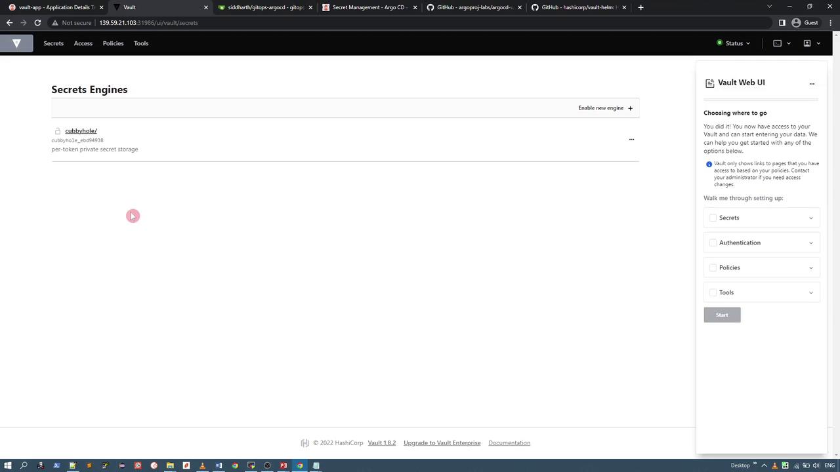Click the 'per-token private secret storage' description
The image size is (840, 472).
coord(94,149)
